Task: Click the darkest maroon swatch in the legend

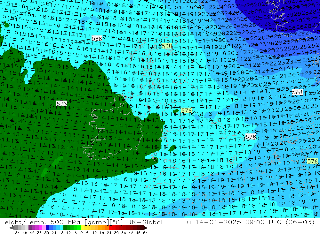Action: (142, 228)
